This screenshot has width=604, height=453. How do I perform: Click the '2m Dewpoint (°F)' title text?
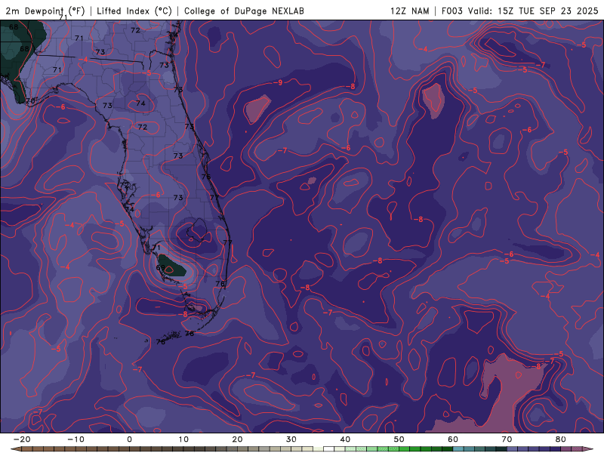pyautogui.click(x=45, y=11)
